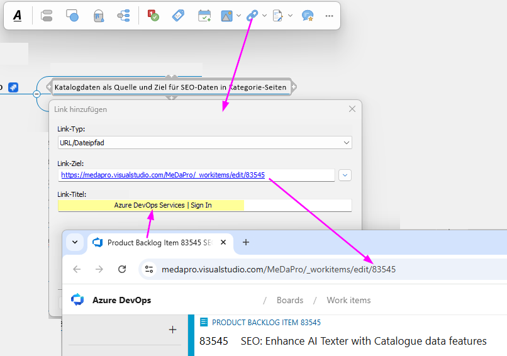Open the Azure DevOps home link
Screen dimensions: 507x356
coord(121,300)
